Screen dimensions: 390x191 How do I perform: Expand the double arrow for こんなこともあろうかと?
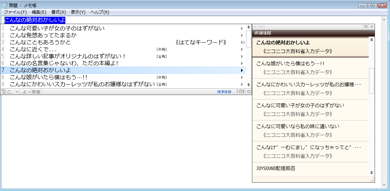[242, 42]
